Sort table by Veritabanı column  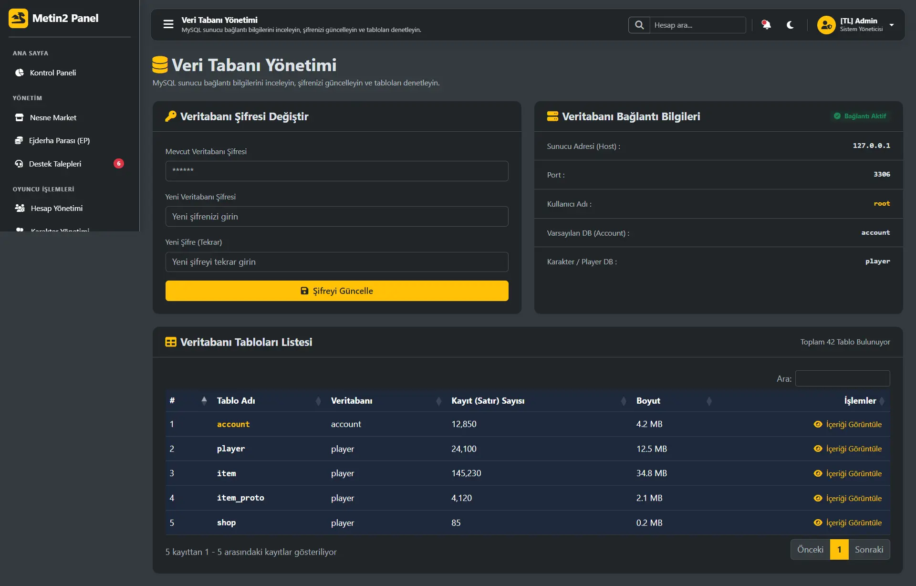click(x=386, y=401)
